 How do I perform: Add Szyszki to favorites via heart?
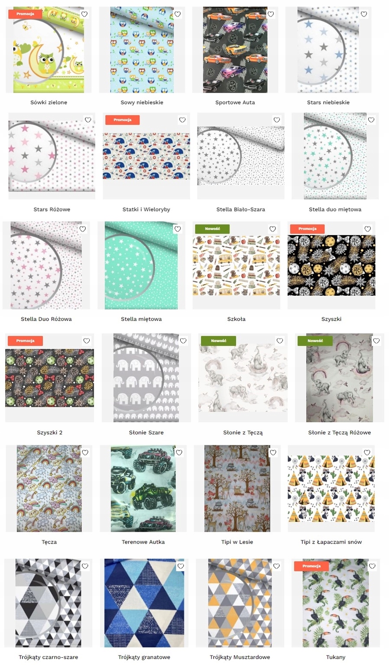(x=368, y=229)
